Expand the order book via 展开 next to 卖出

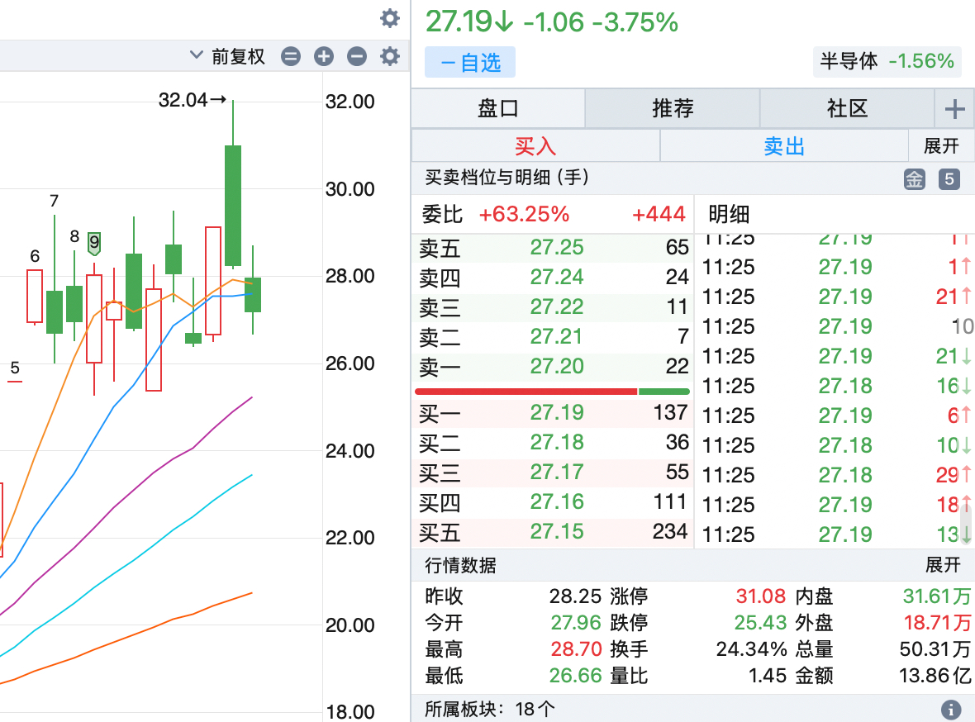(941, 146)
